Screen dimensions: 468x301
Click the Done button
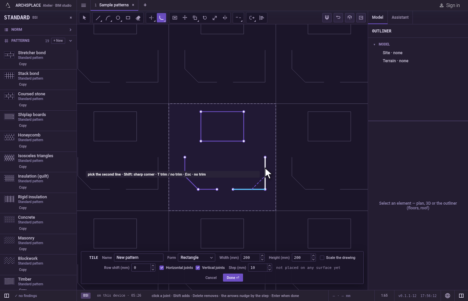point(233,278)
